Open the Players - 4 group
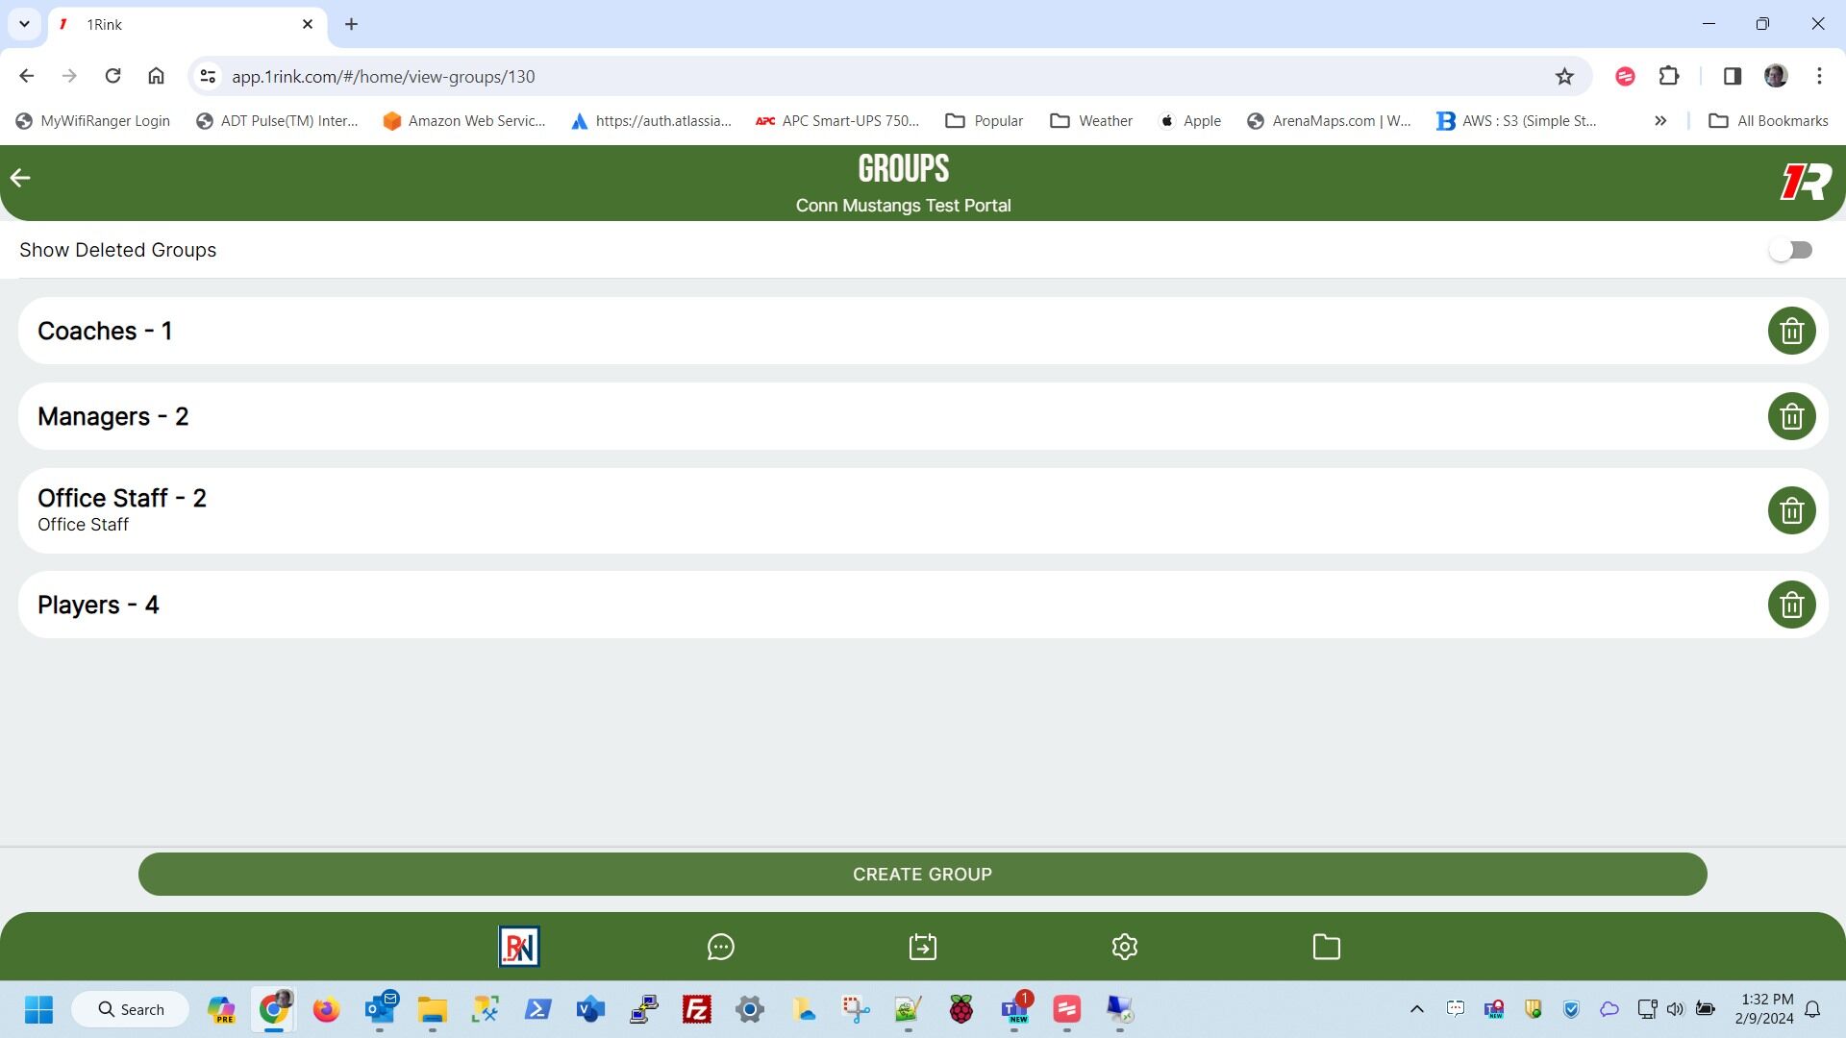The image size is (1846, 1038). (x=98, y=605)
